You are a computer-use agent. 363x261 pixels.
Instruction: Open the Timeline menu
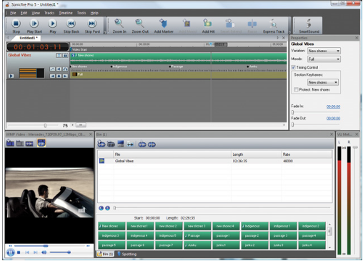click(x=66, y=13)
